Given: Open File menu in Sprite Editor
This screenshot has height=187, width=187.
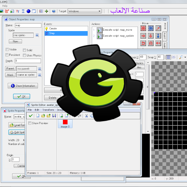Looking at the screenshot, I should click(30, 110).
